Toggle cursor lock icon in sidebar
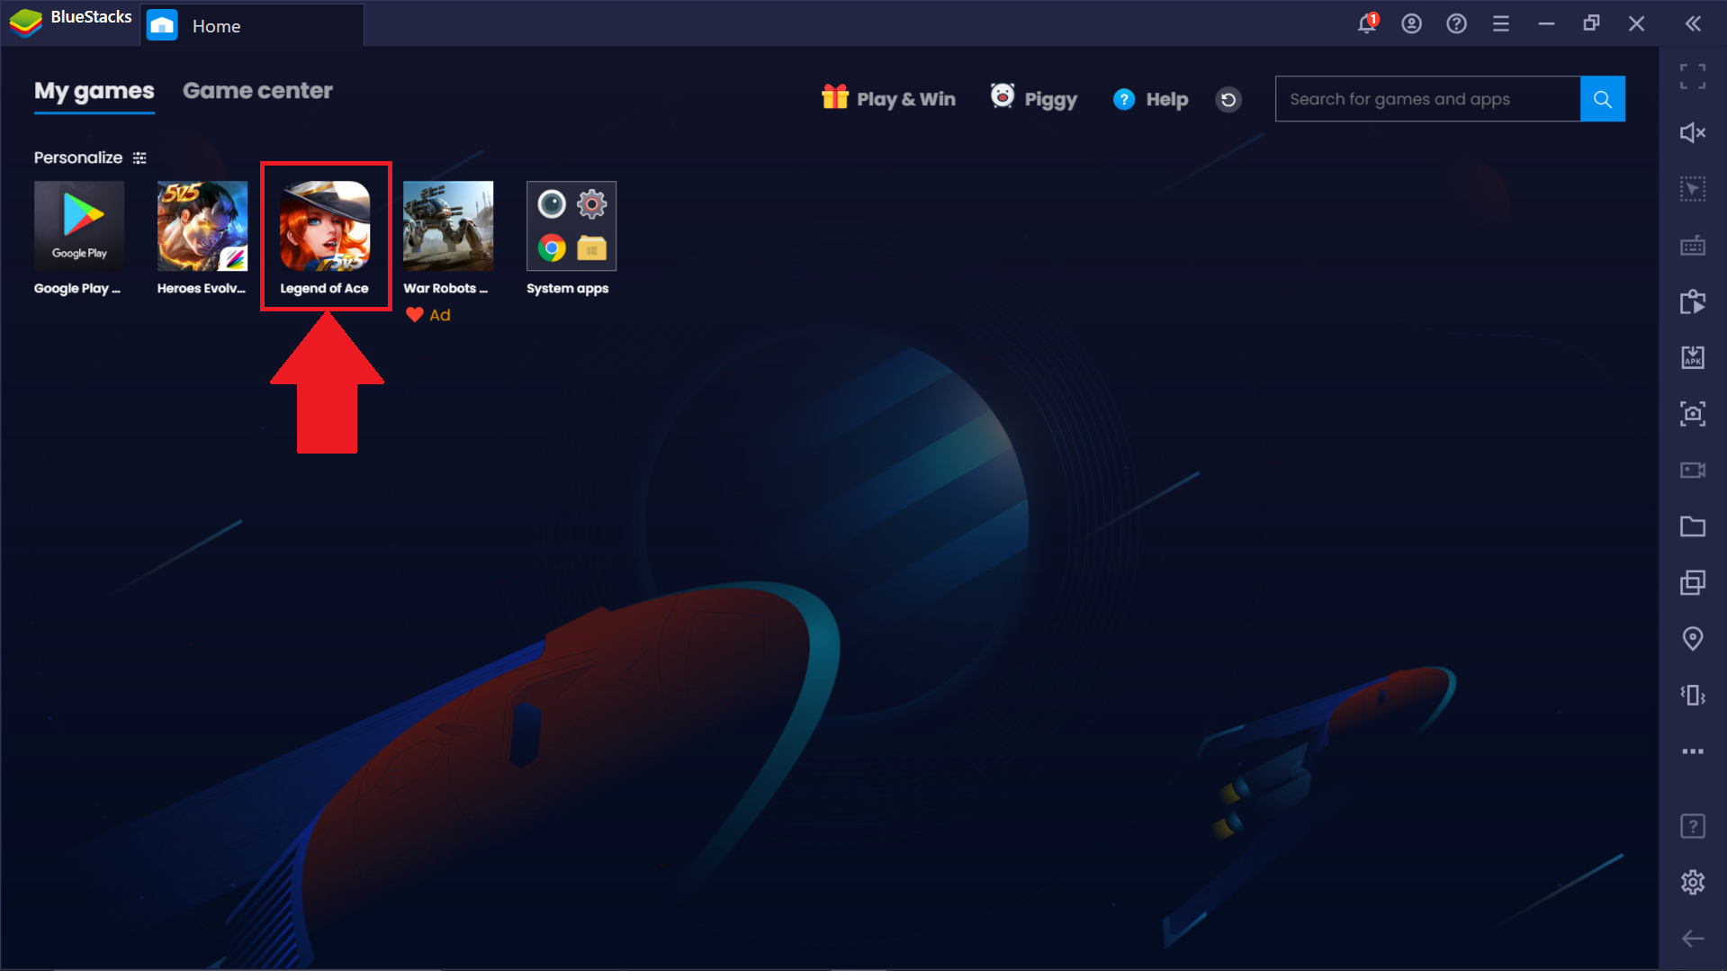The width and height of the screenshot is (1727, 971). 1693,189
